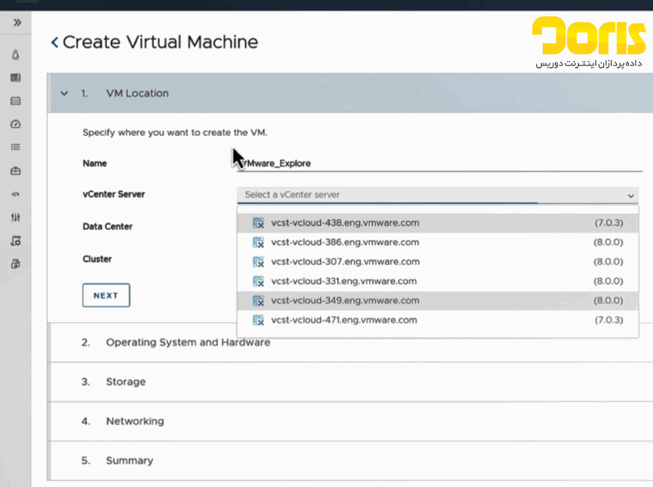The height and width of the screenshot is (487, 653).
Task: Open the calendar icon in sidebar
Action: click(16, 101)
